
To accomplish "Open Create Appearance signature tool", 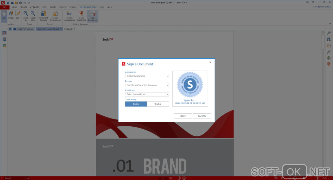I will point(70,16).
